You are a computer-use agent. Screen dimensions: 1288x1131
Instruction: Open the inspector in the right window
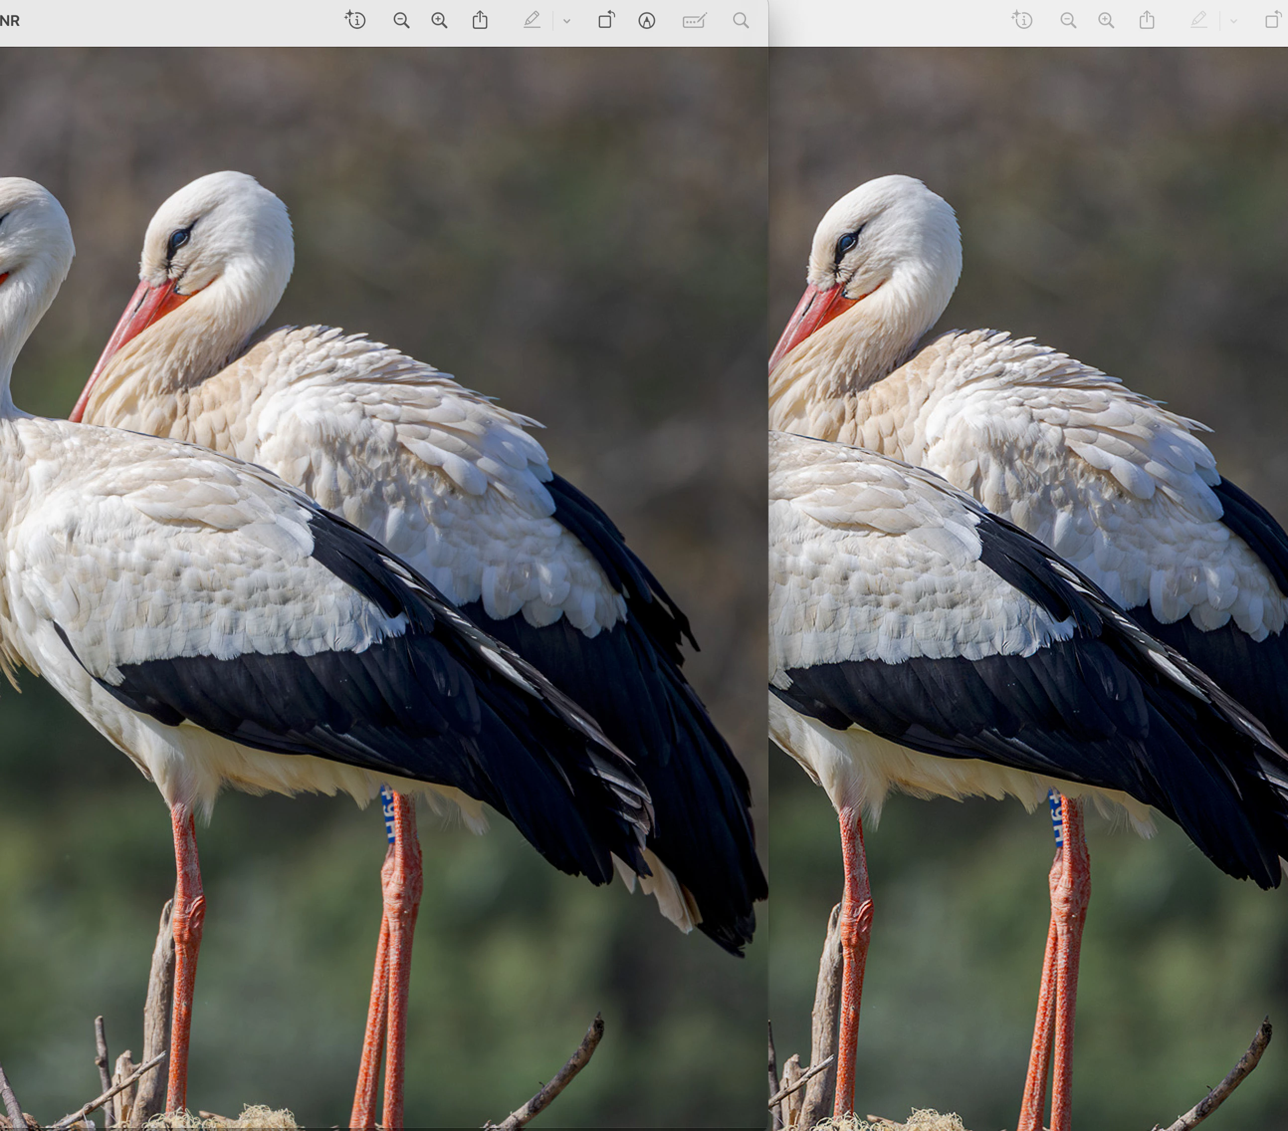pyautogui.click(x=1022, y=20)
